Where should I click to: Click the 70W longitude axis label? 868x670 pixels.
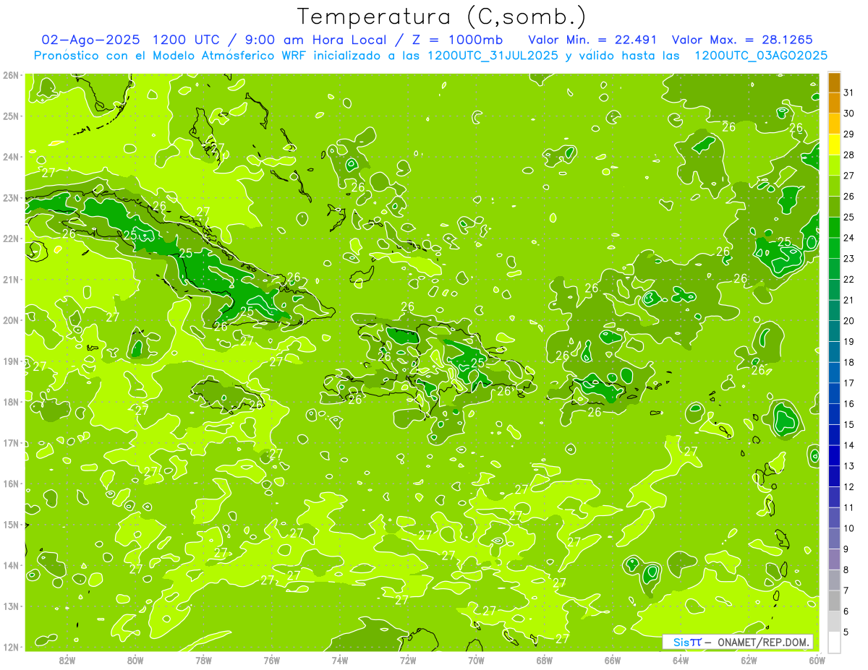point(476,660)
